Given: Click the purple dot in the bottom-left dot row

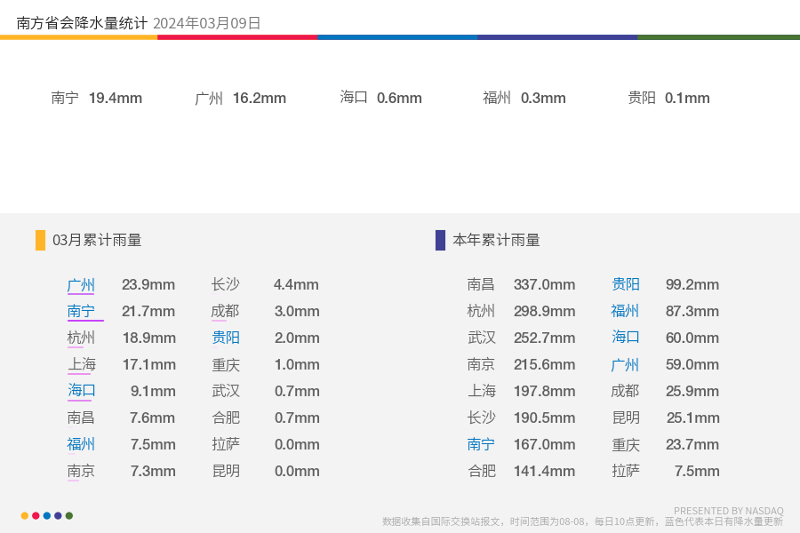Looking at the screenshot, I should [58, 515].
